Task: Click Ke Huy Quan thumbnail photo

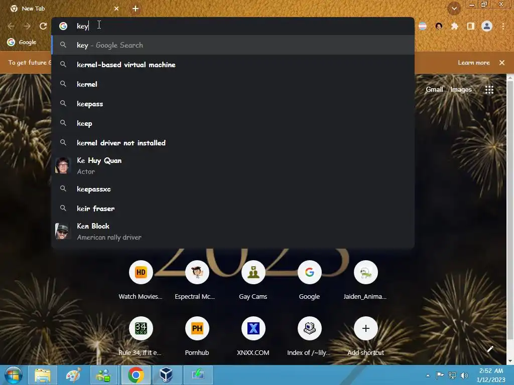Action: (x=63, y=165)
